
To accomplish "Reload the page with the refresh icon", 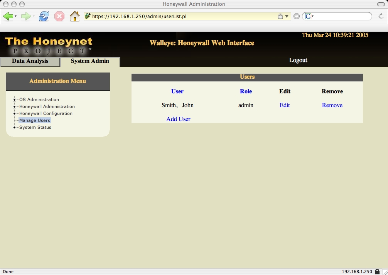I will pyautogui.click(x=44, y=16).
